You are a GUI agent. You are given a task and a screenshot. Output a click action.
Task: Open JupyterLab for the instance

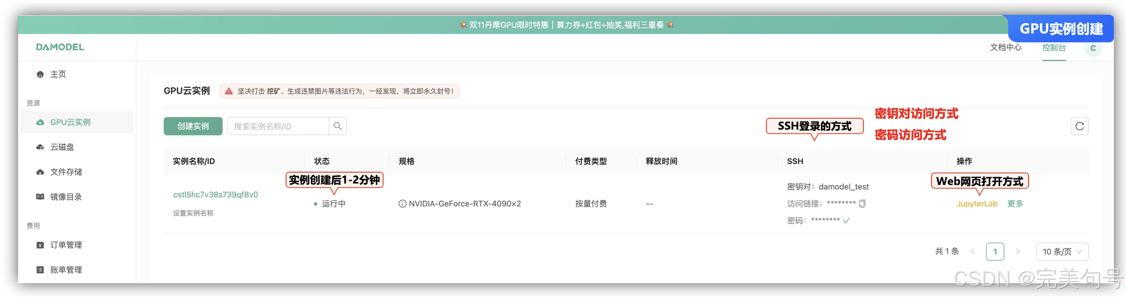click(976, 204)
